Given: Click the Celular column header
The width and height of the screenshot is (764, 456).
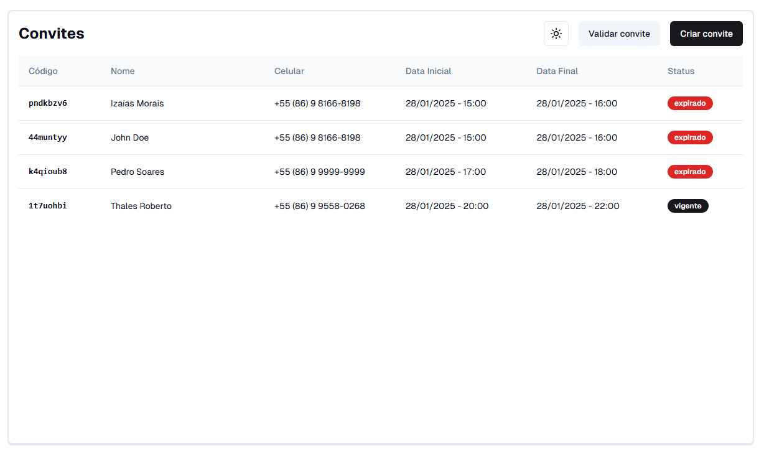Looking at the screenshot, I should (x=289, y=71).
